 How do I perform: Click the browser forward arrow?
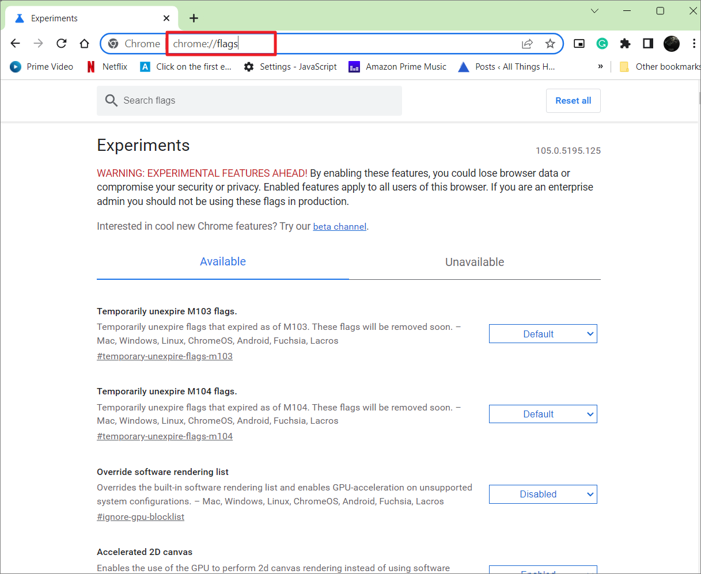click(39, 44)
